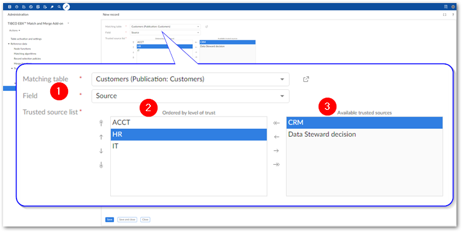
Task: Collapse the Reference data tree node
Action: pyautogui.click(x=9, y=44)
